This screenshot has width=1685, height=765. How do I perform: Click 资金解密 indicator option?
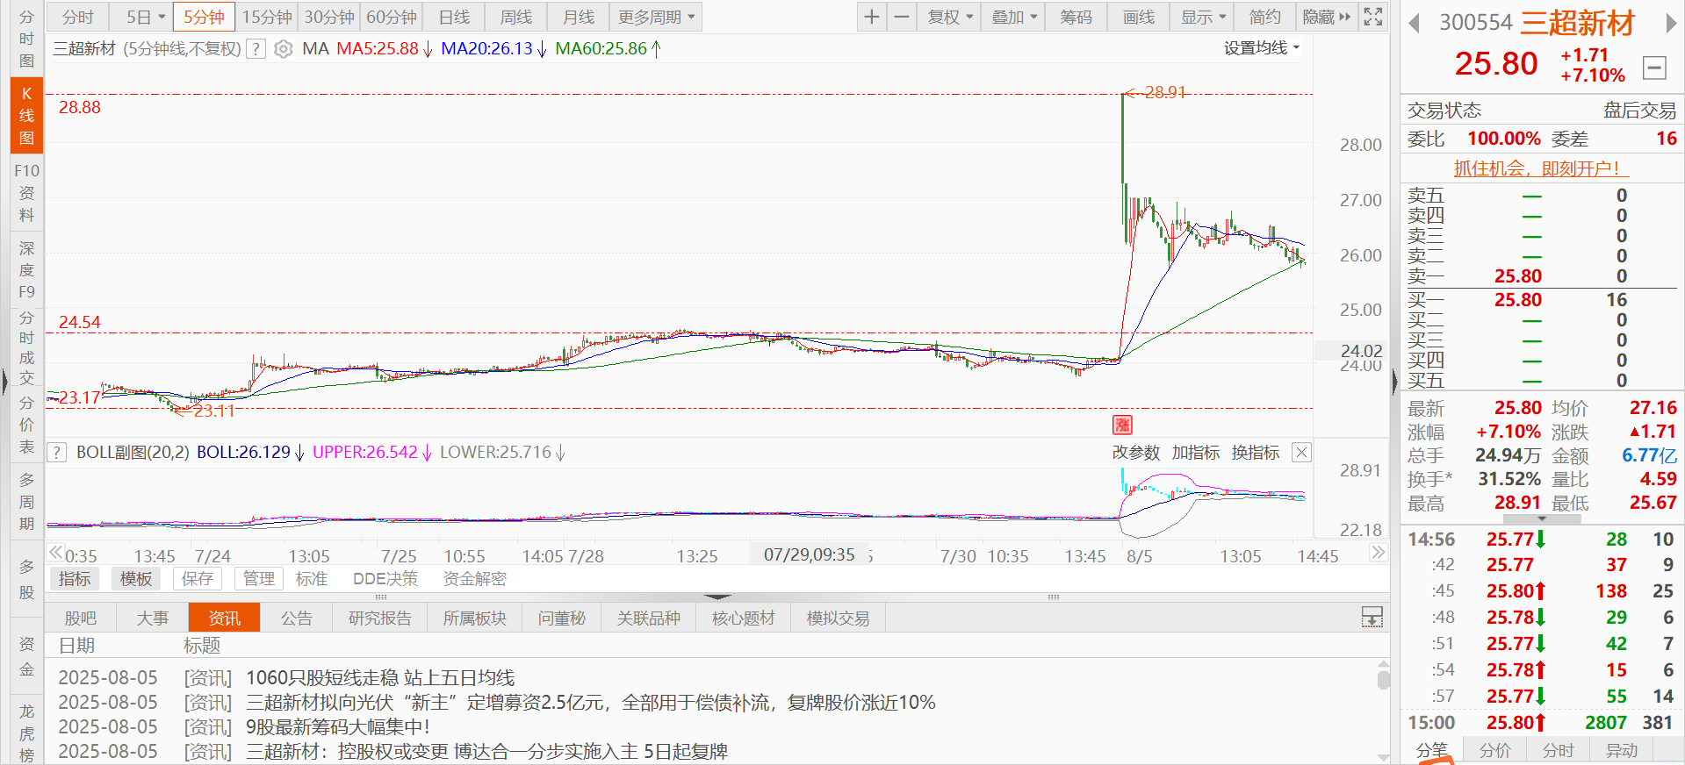pos(475,578)
